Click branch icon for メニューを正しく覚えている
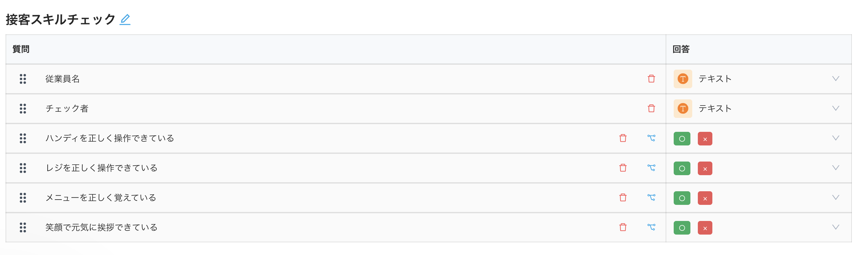 pos(651,197)
